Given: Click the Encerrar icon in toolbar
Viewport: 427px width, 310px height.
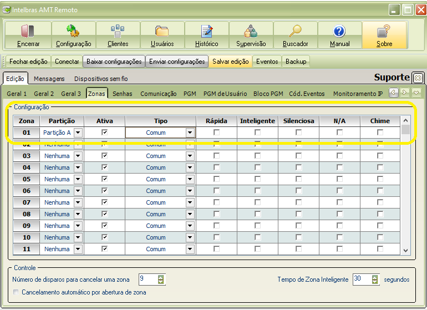Looking at the screenshot, I should point(28,35).
